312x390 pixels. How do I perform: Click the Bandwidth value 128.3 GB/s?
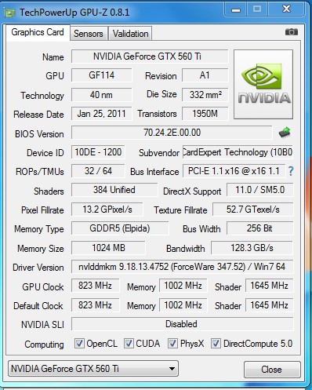252,248
